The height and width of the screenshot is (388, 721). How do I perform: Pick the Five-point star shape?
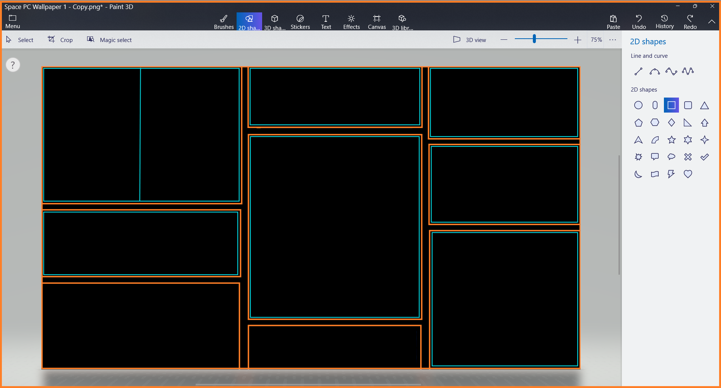(671, 140)
